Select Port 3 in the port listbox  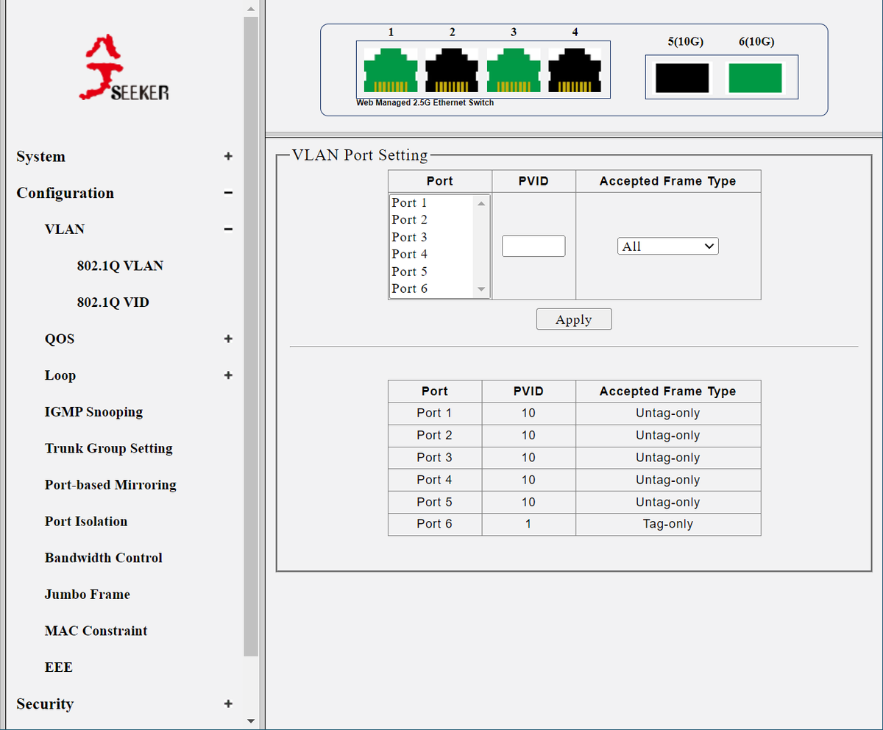[x=433, y=237]
